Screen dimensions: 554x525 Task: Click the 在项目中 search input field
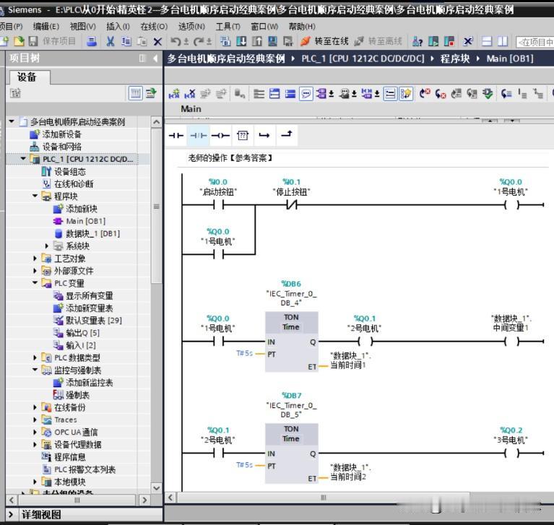pyautogui.click(x=534, y=42)
